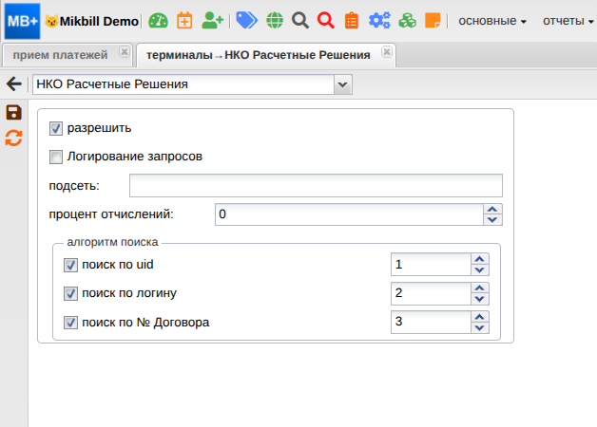Click the orange refresh icon
597x427 pixels.
coord(13,138)
